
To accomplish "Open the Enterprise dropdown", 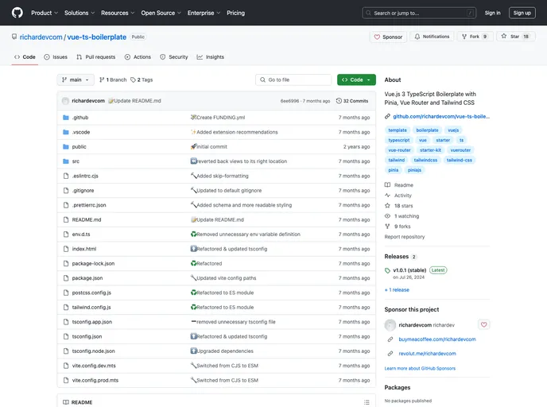I will [x=204, y=13].
